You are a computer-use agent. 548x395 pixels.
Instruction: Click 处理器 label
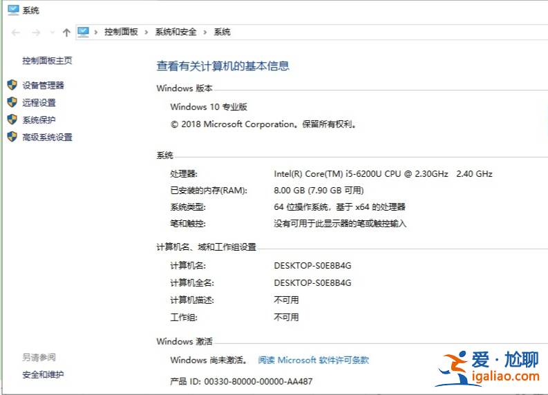pos(184,174)
